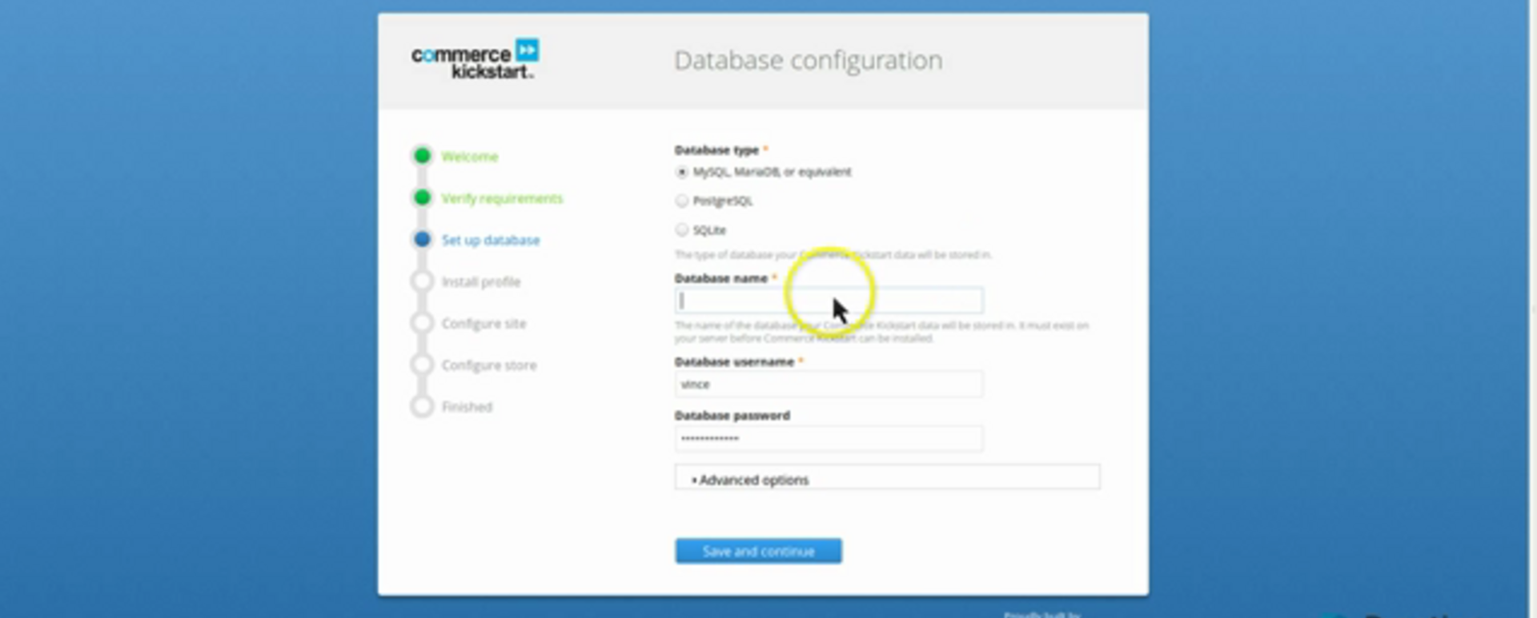
Task: Click the Commerce Kickstart logo
Action: click(x=475, y=59)
